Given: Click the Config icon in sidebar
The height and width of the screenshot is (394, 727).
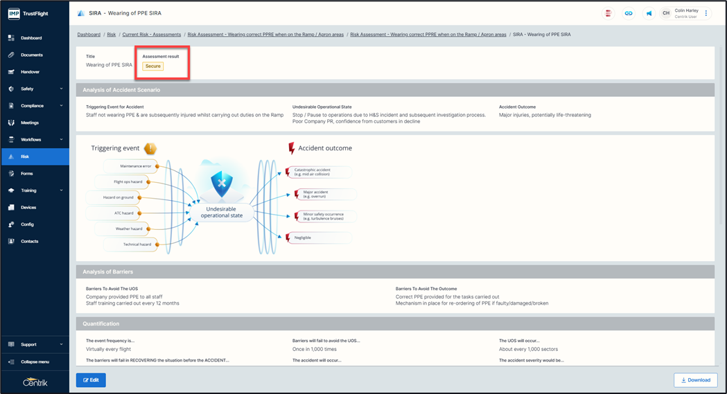Looking at the screenshot, I should click(x=11, y=224).
